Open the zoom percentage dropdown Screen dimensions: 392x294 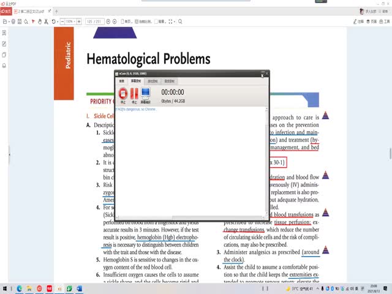70,21
